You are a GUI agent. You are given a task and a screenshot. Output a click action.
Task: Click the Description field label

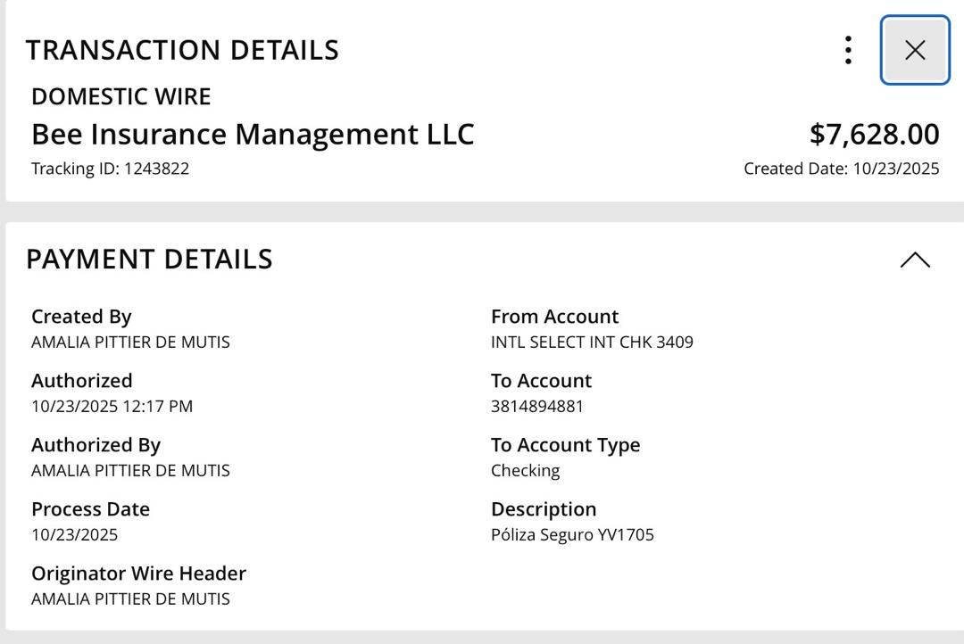click(543, 509)
